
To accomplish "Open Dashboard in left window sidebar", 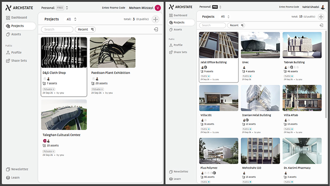I will 16,17.
